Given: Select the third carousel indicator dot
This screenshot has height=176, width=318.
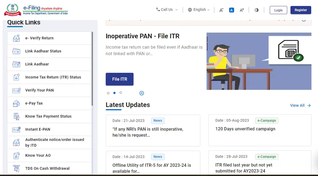Looking at the screenshot, I should tap(121, 93).
